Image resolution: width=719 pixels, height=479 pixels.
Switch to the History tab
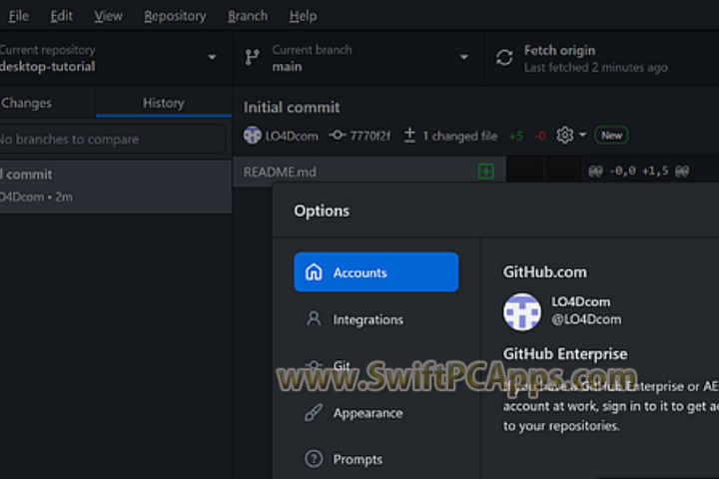(164, 103)
